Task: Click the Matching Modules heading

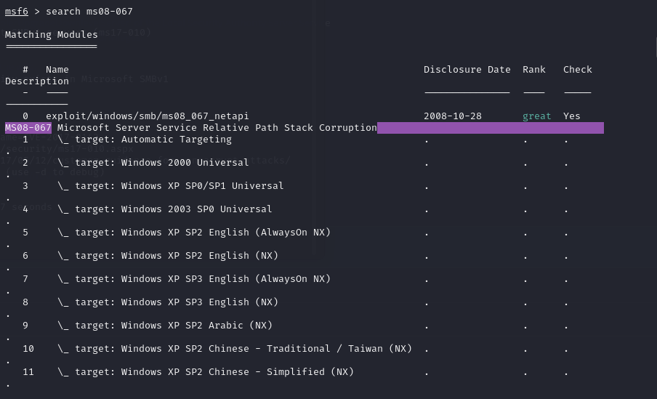Action: pyautogui.click(x=51, y=35)
